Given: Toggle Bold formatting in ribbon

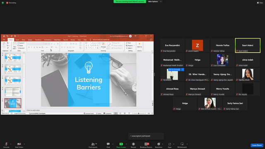Looking at the screenshot, I should 29,47.
